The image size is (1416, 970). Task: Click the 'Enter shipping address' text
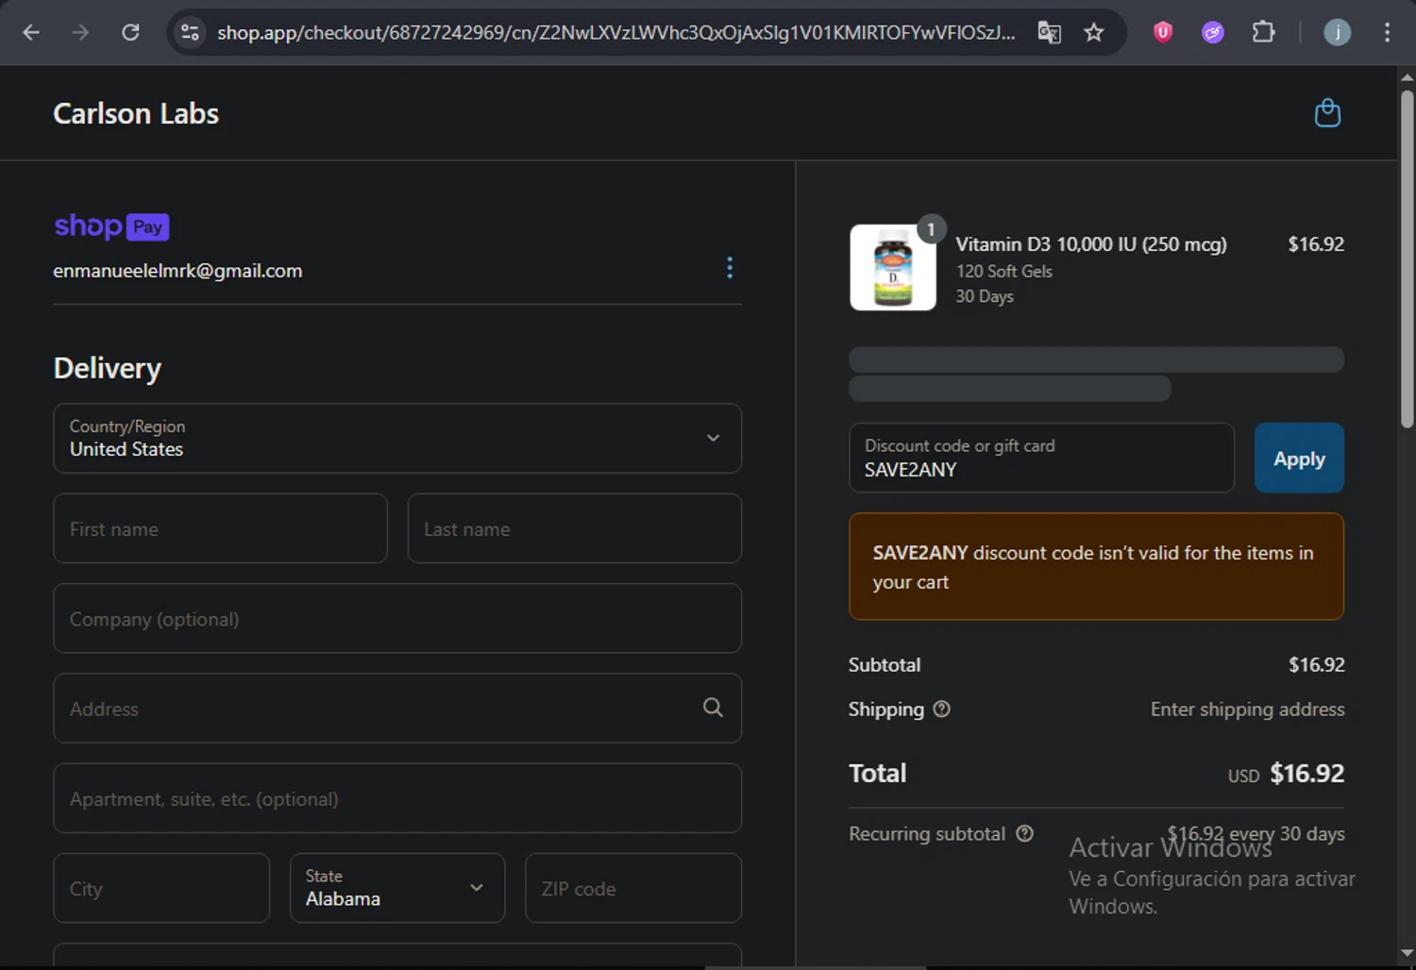pyautogui.click(x=1247, y=710)
